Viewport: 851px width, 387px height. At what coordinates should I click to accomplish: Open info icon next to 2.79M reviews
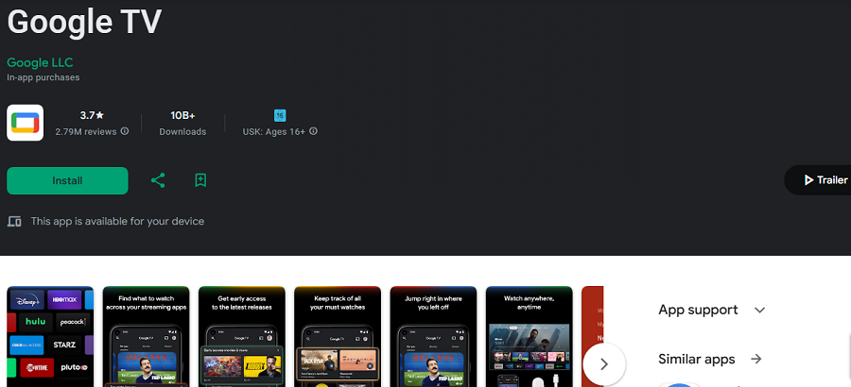(125, 131)
